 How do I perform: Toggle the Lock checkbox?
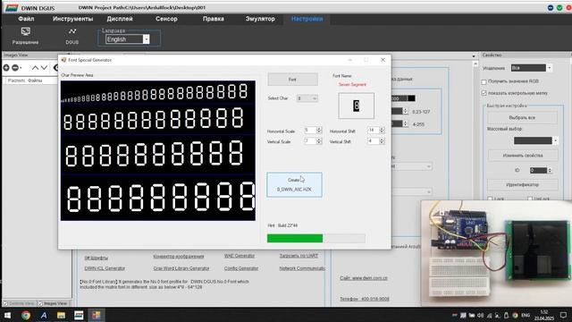click(490, 199)
